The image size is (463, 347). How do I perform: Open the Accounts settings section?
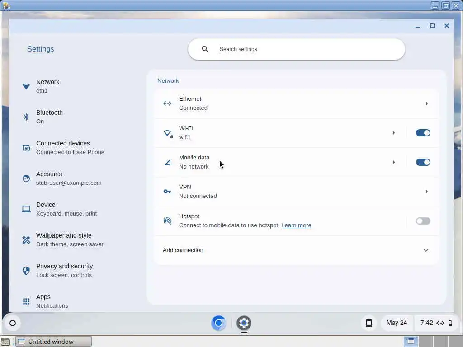click(x=78, y=178)
